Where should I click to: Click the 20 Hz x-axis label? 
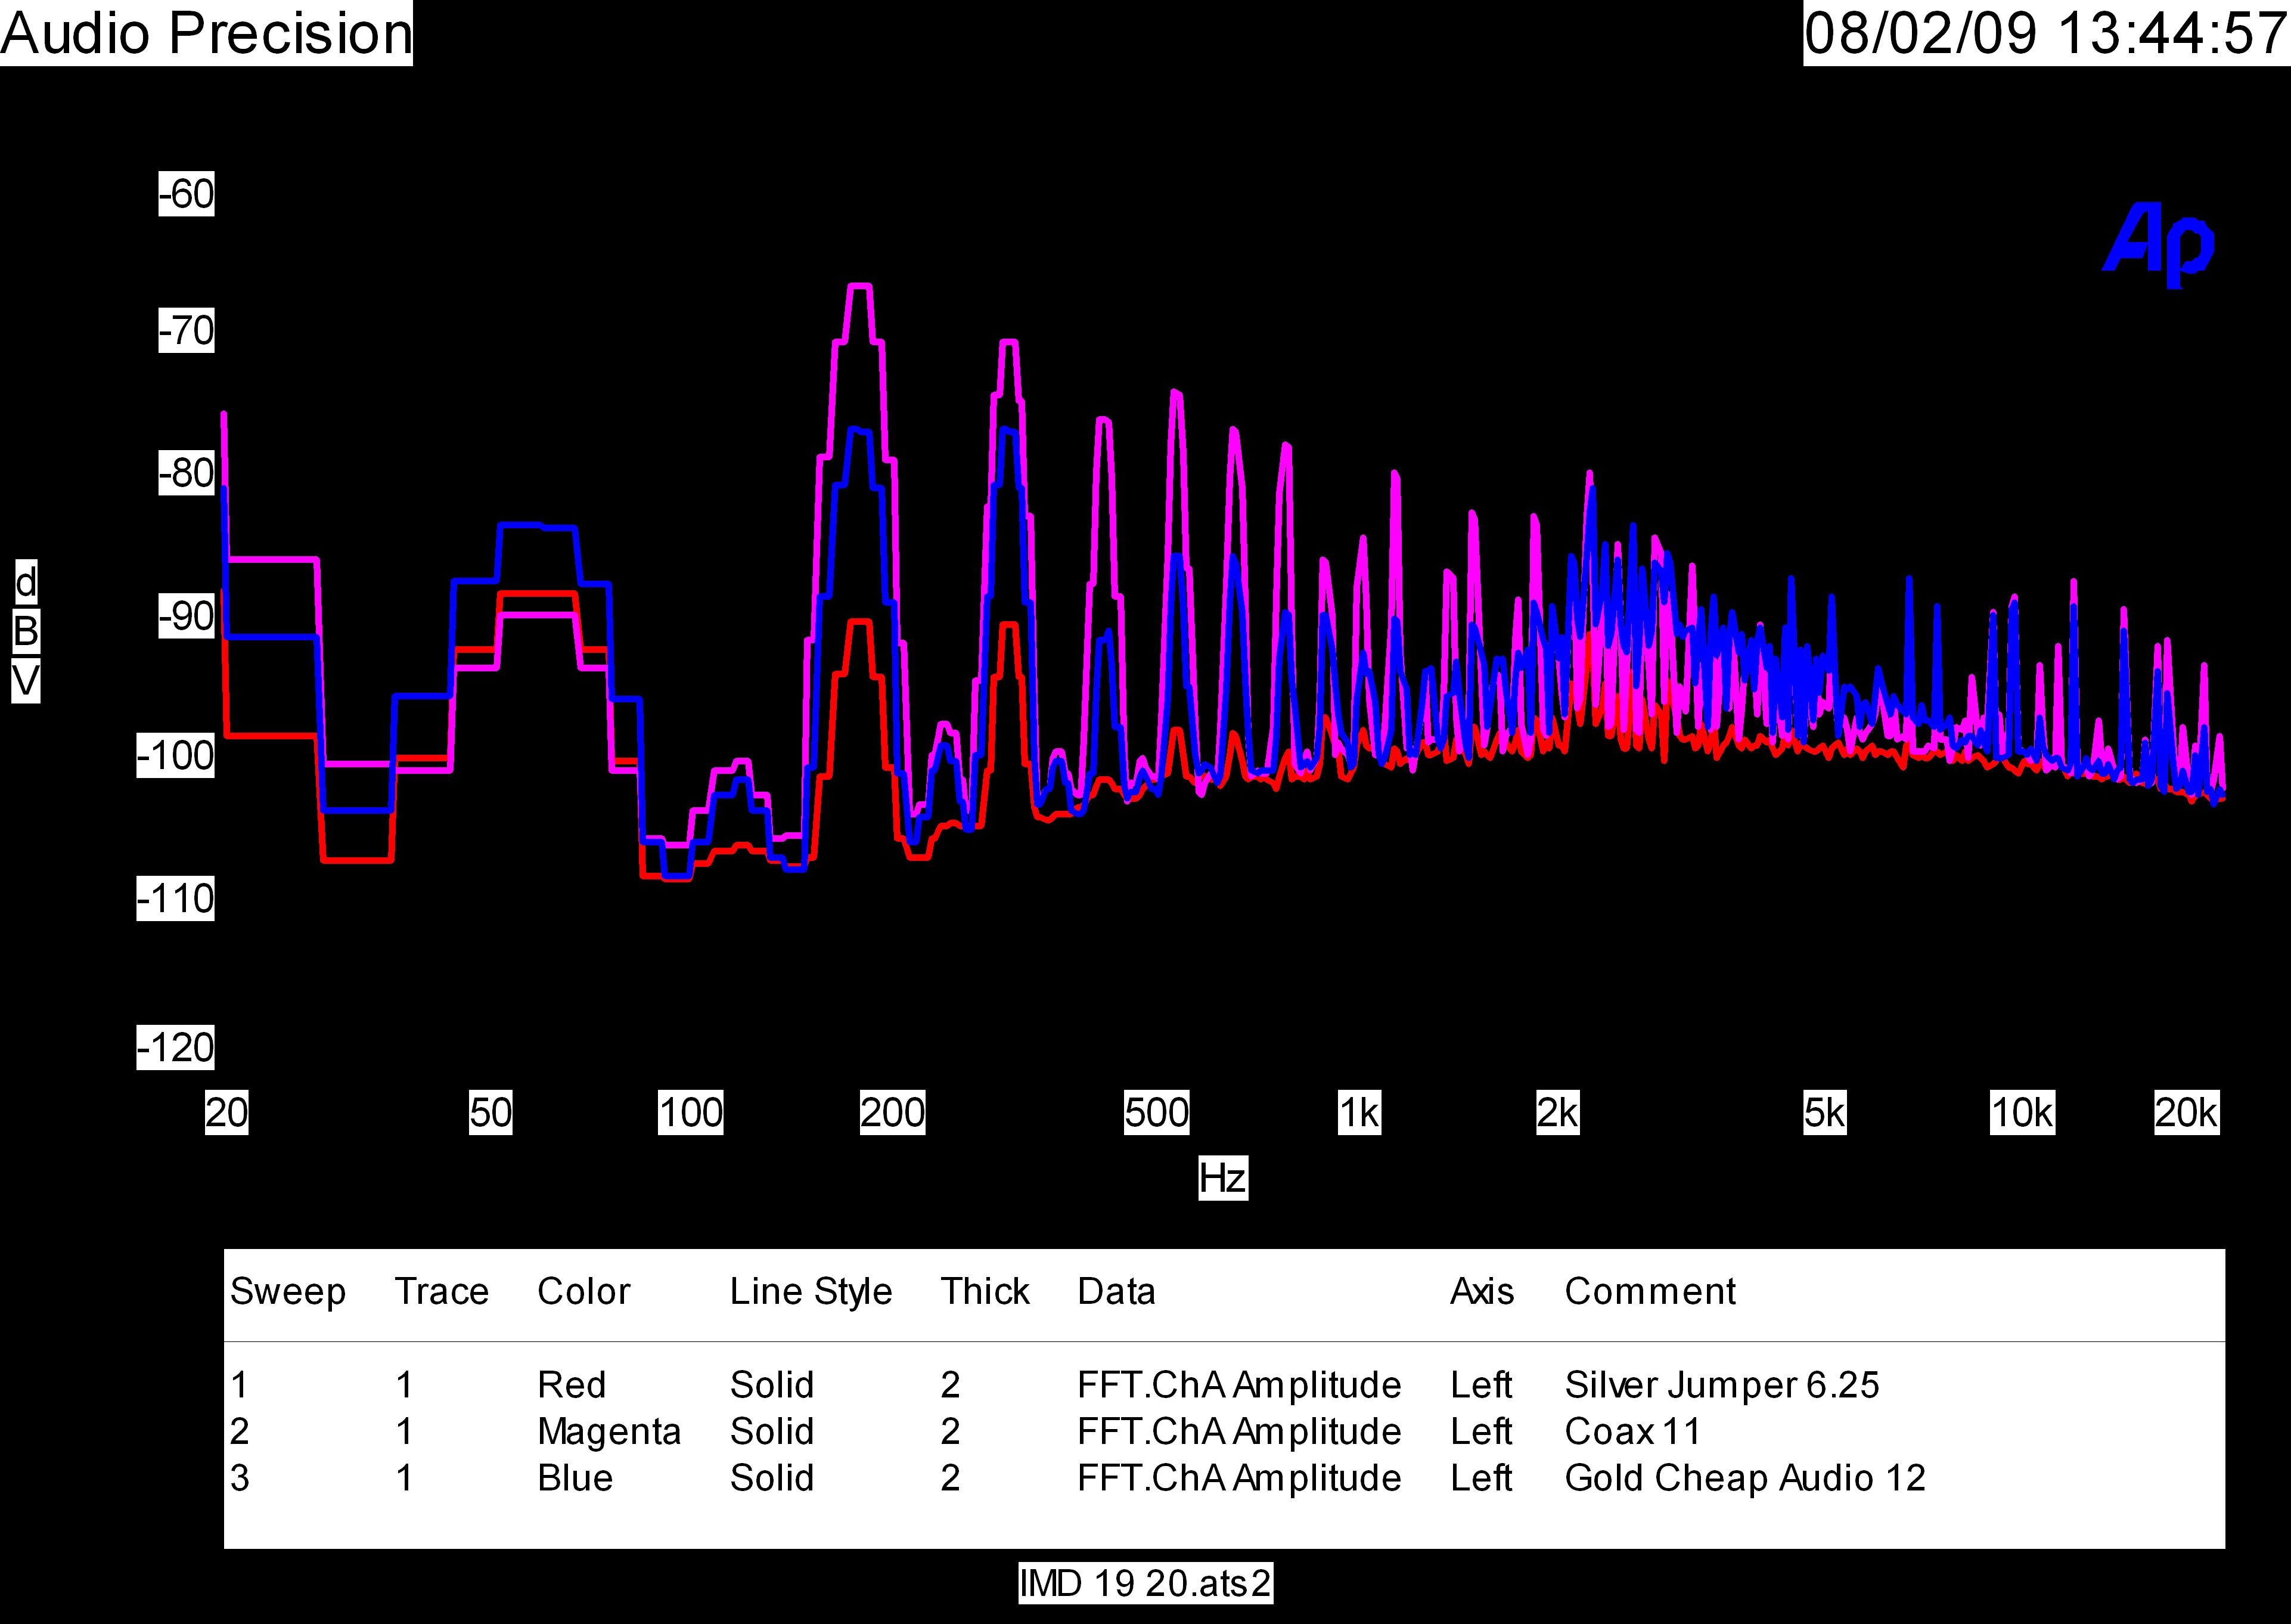click(227, 1113)
